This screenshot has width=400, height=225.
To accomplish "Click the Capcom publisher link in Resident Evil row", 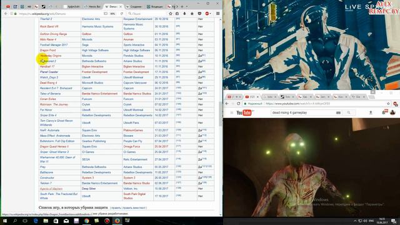I will (87, 88).
